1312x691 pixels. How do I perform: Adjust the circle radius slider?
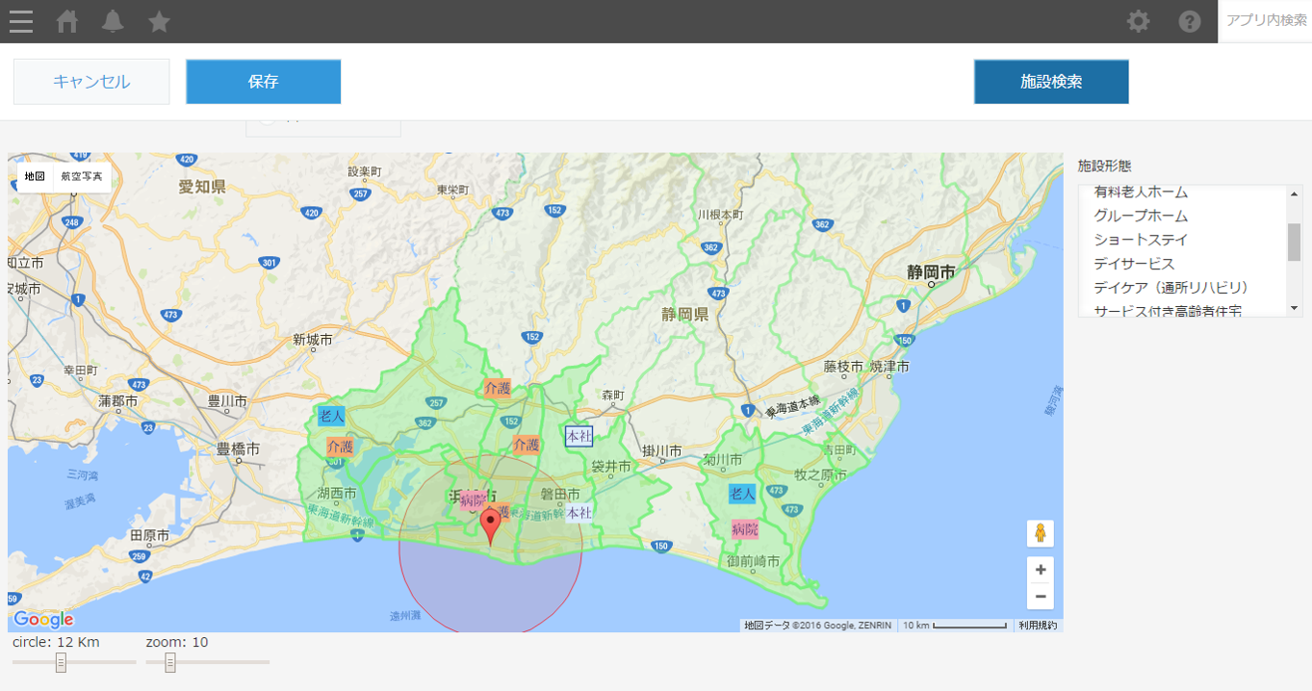(60, 662)
